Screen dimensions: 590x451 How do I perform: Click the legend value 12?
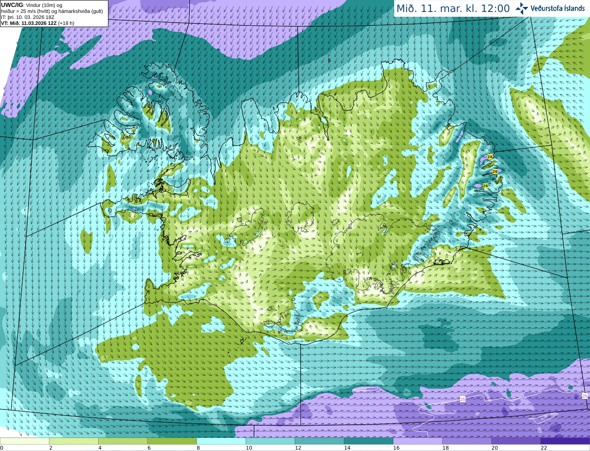point(298,448)
